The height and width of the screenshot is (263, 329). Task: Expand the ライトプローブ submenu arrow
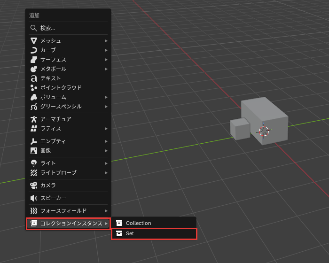point(106,173)
